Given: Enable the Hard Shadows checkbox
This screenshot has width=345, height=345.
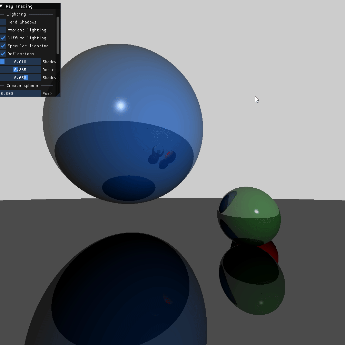Looking at the screenshot, I should [x=3, y=22].
